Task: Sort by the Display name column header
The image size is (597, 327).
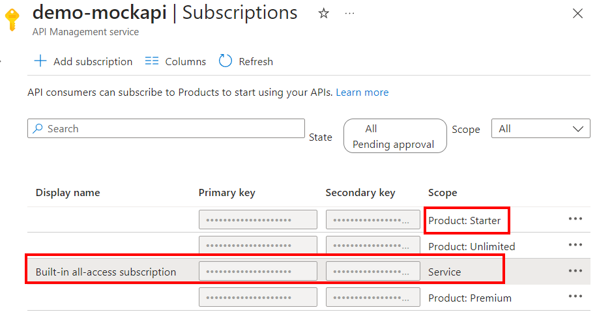Action: [68, 193]
